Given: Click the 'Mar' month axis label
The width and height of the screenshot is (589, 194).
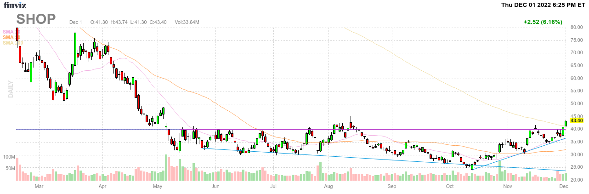Looking at the screenshot, I should (x=39, y=186).
